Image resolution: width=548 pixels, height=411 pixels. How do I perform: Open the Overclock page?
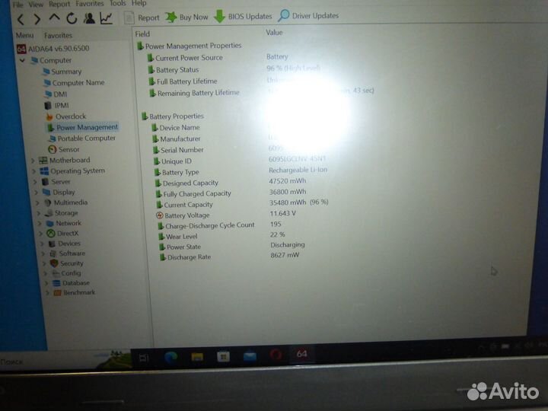(x=66, y=116)
